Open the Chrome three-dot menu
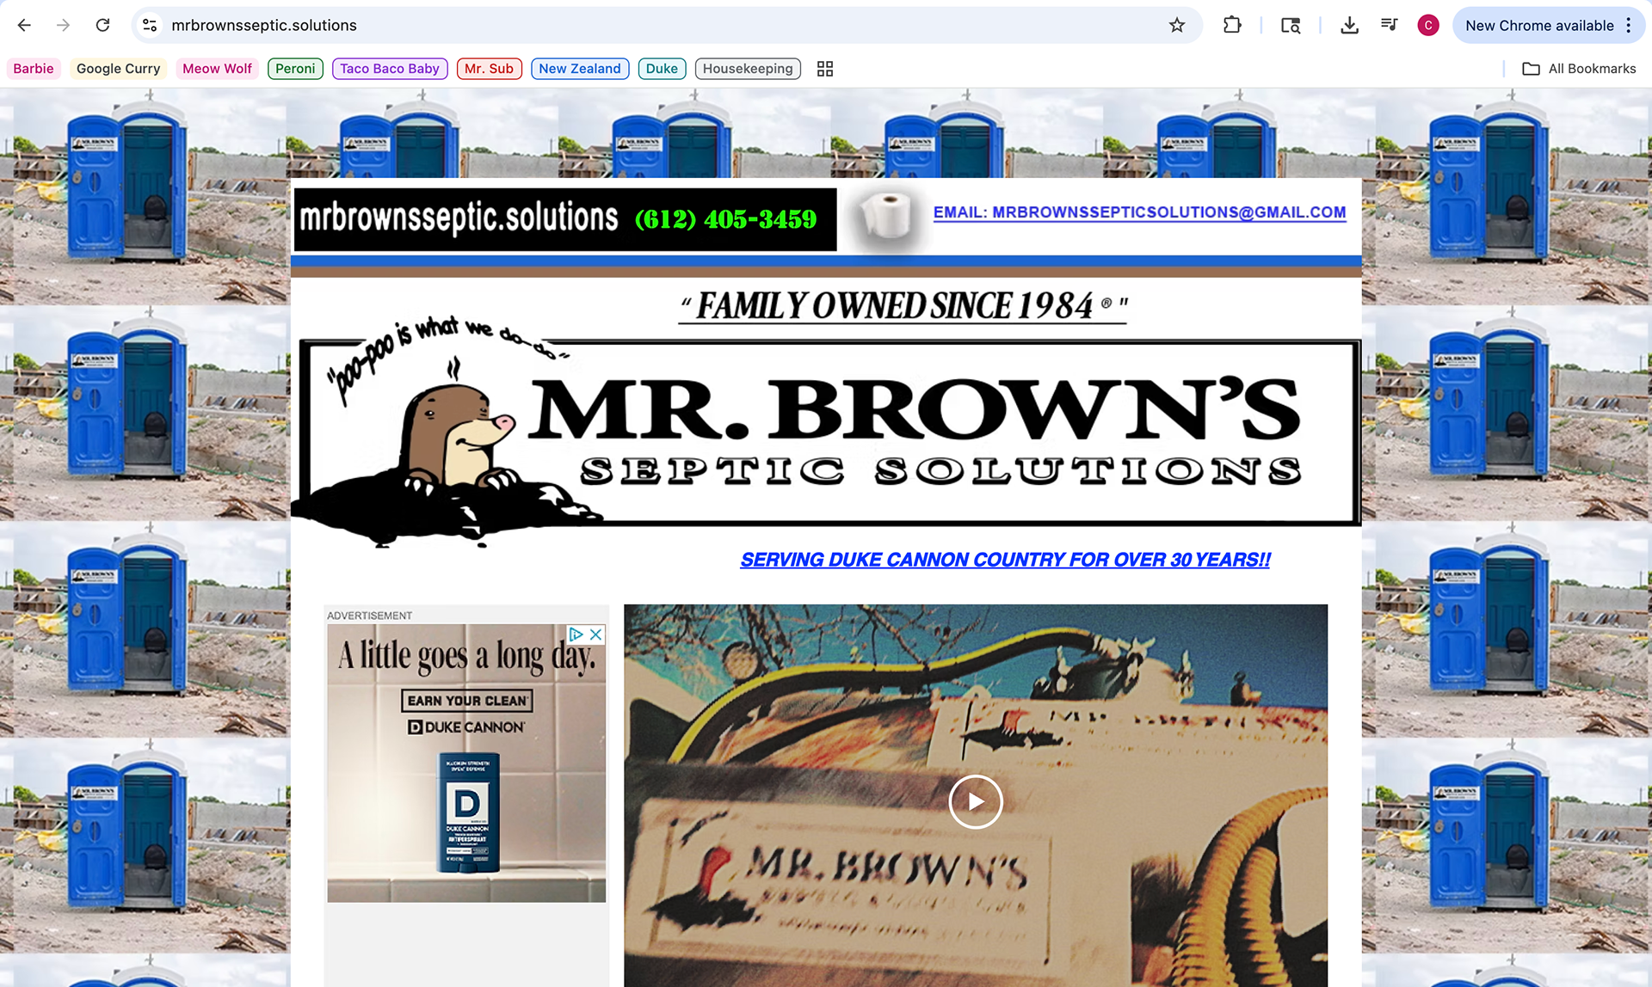1652x987 pixels. pos(1629,26)
